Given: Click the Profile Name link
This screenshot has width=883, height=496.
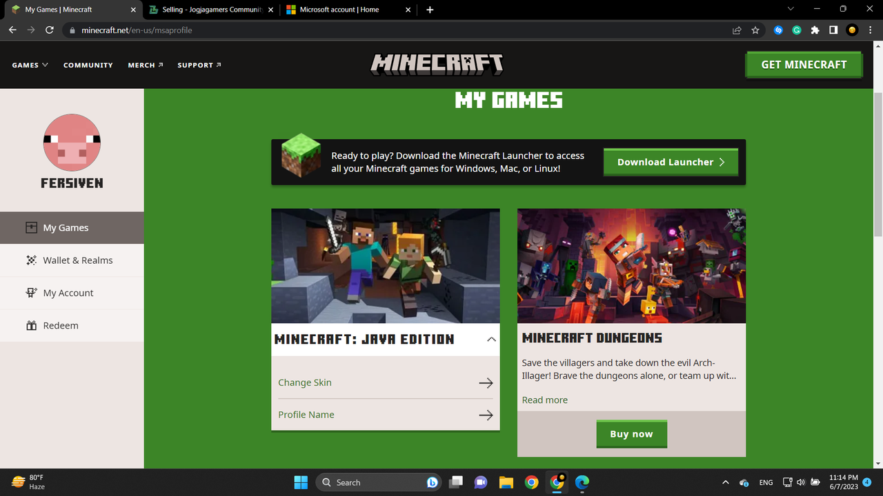Looking at the screenshot, I should [x=306, y=415].
